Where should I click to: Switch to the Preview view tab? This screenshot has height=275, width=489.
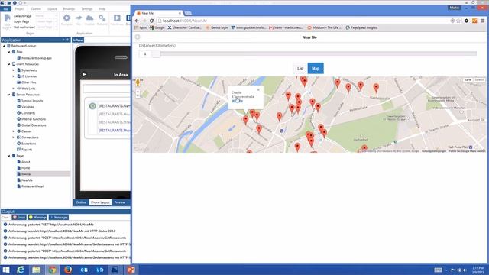coord(119,202)
